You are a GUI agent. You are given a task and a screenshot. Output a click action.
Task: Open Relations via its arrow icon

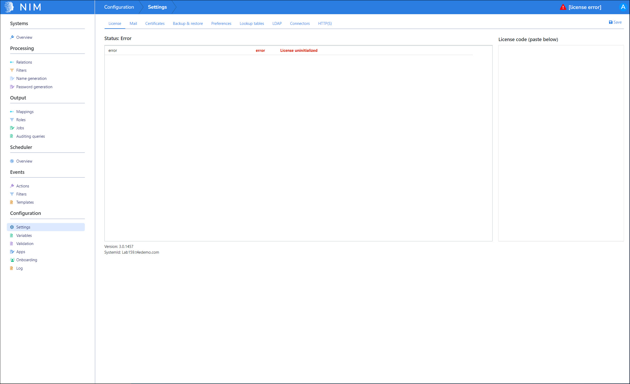12,62
